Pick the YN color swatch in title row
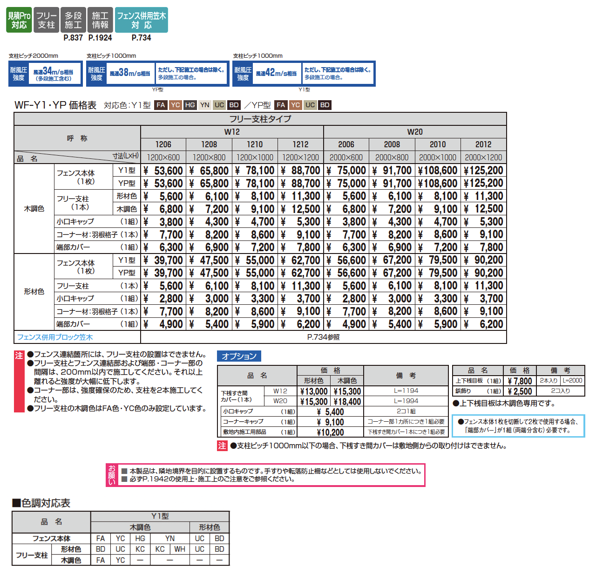 [205, 105]
